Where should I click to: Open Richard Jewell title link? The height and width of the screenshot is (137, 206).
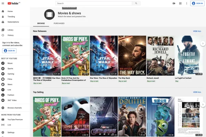[153, 78]
